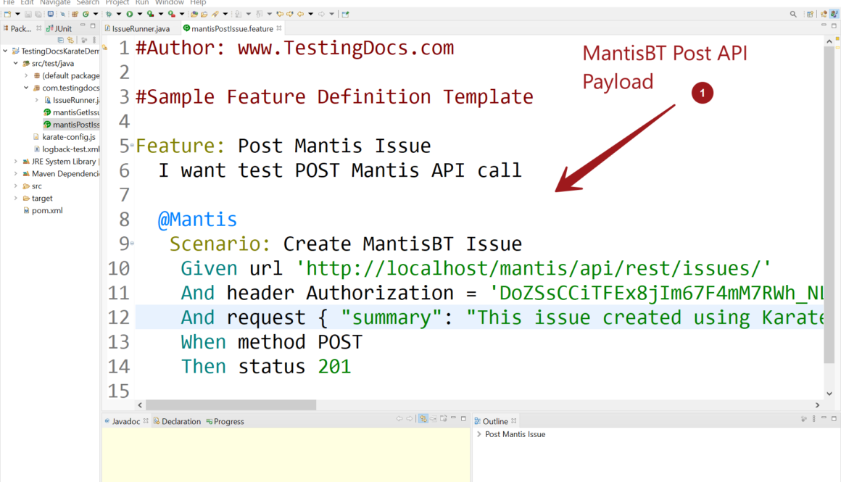
Task: Click the search magnifier at toolbar right
Action: 793,14
